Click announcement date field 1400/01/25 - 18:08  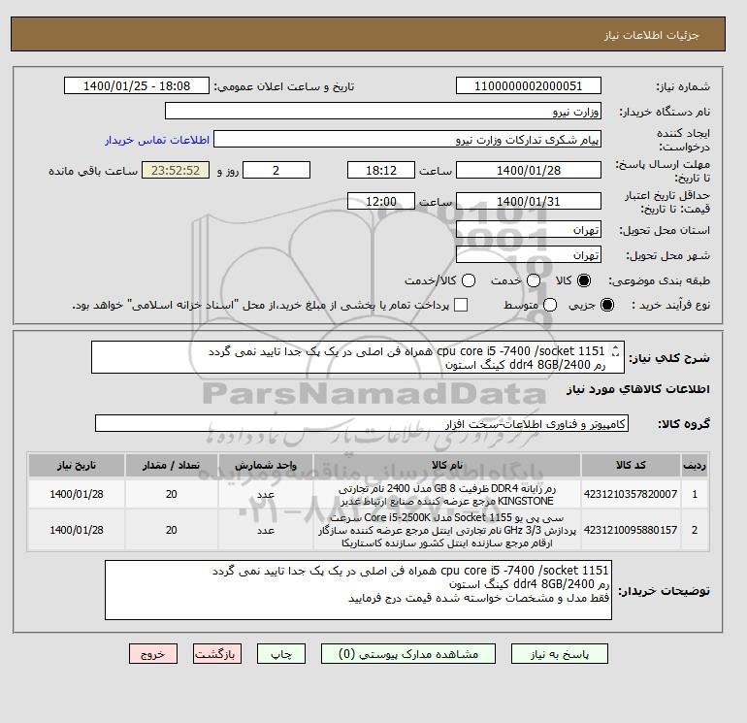click(x=136, y=86)
